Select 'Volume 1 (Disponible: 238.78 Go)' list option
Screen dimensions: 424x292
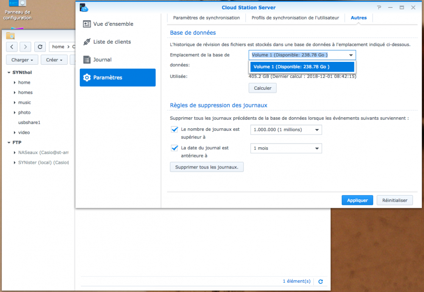point(302,67)
